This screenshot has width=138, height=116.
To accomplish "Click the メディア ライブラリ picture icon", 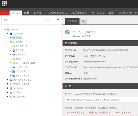I will click(11, 80).
